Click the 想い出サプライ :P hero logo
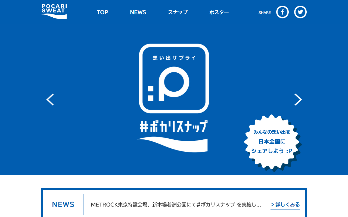The image size is (348, 217). pyautogui.click(x=174, y=78)
